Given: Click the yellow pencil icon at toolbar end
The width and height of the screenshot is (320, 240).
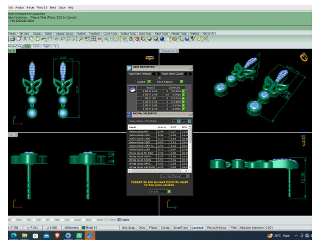Looking at the screenshot, I should [199, 39].
